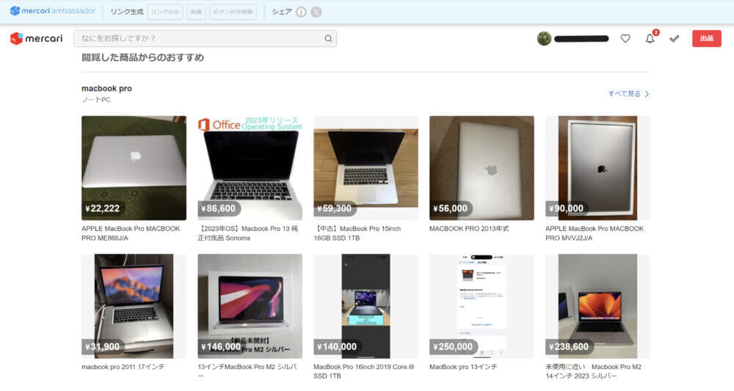The image size is (734, 391).
Task: Click the chevron next to すべて見る
Action: pyautogui.click(x=647, y=94)
